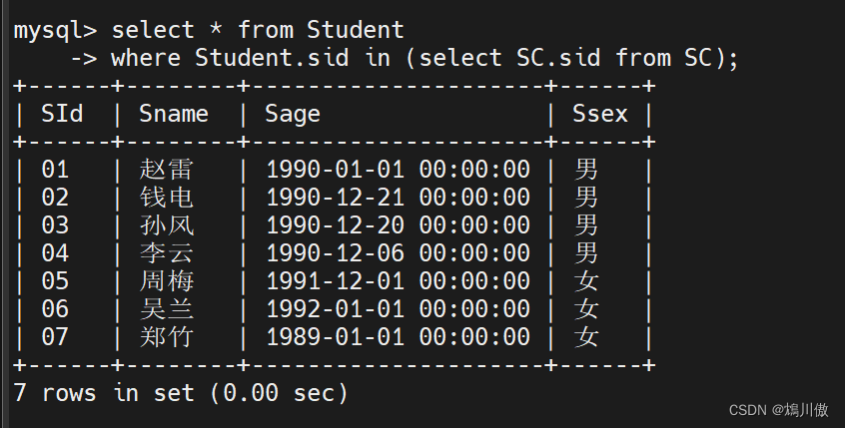This screenshot has height=428, width=845.
Task: Click the name 赵雷 in row 01
Action: point(167,169)
